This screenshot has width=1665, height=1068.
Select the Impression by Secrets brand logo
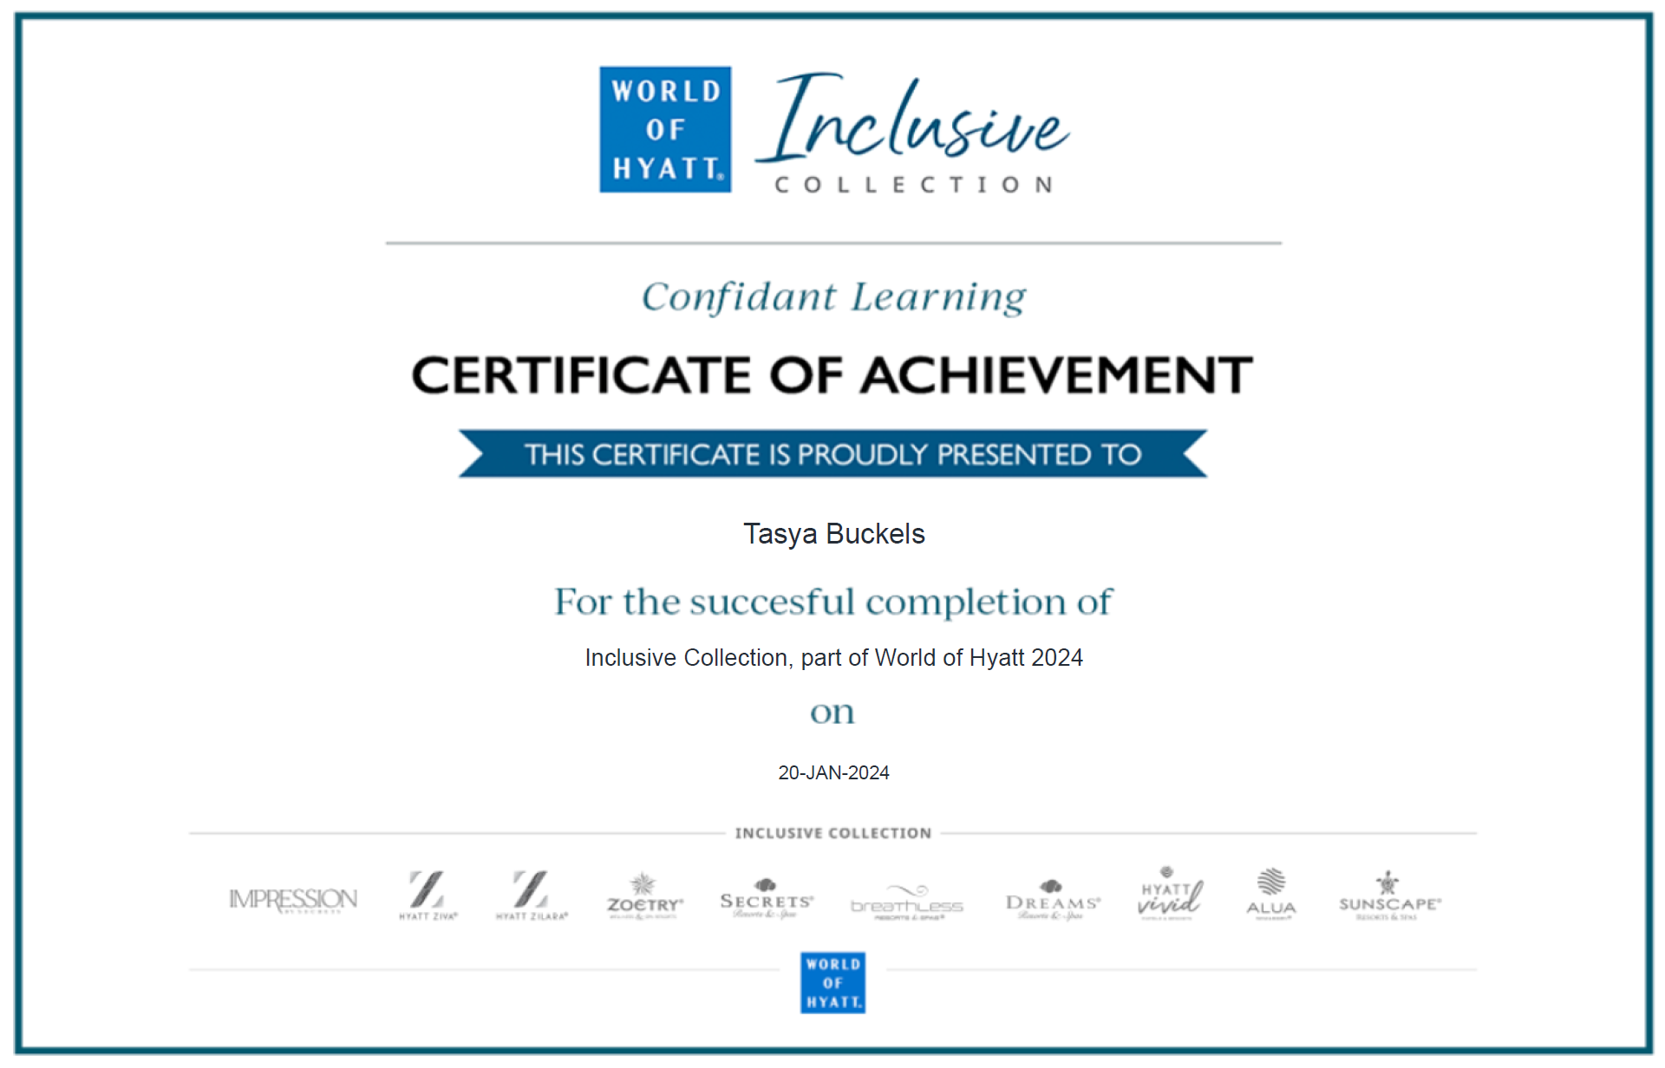[292, 898]
